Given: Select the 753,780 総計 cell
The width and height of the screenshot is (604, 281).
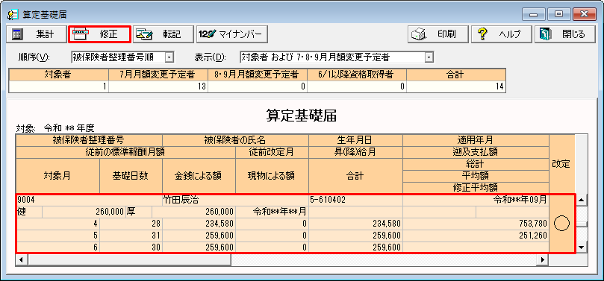Looking at the screenshot, I should 476,224.
